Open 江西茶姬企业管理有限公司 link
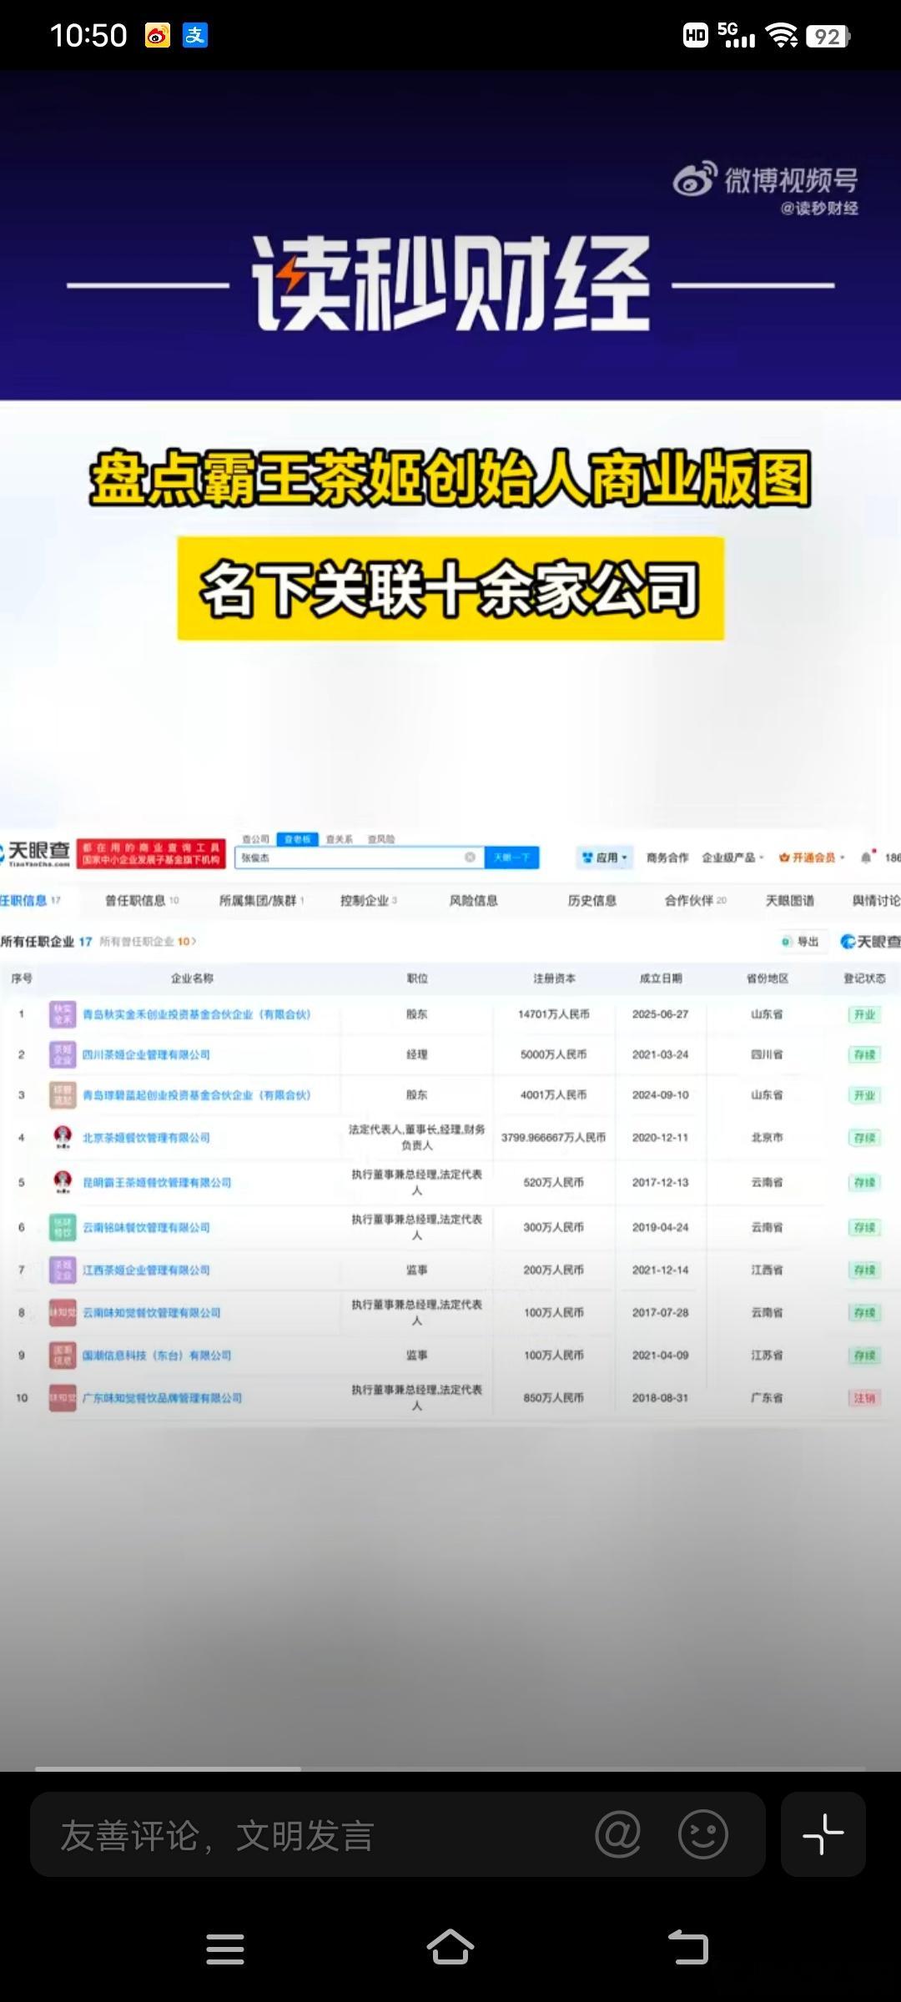Image resolution: width=901 pixels, height=2002 pixels. tap(146, 1270)
